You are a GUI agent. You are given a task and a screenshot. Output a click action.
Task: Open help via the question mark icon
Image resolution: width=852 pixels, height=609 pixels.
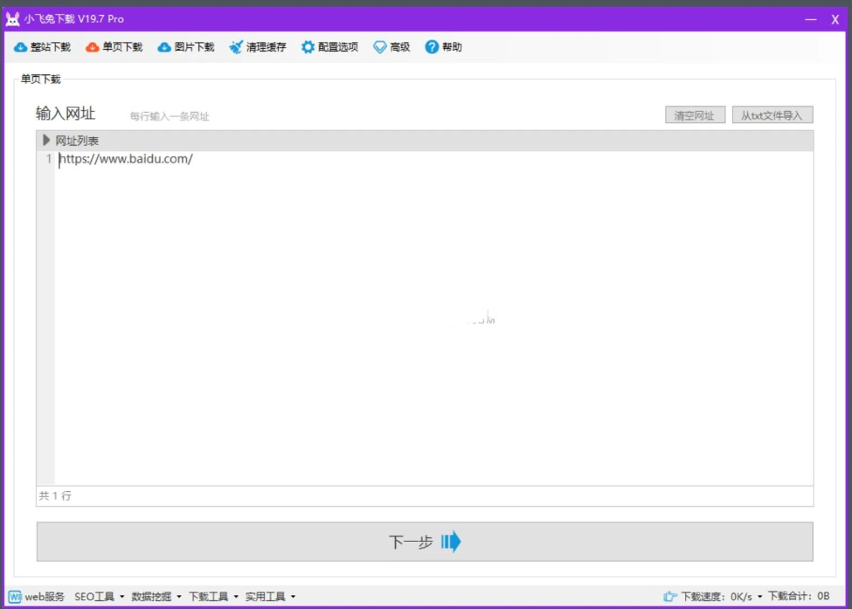[432, 47]
